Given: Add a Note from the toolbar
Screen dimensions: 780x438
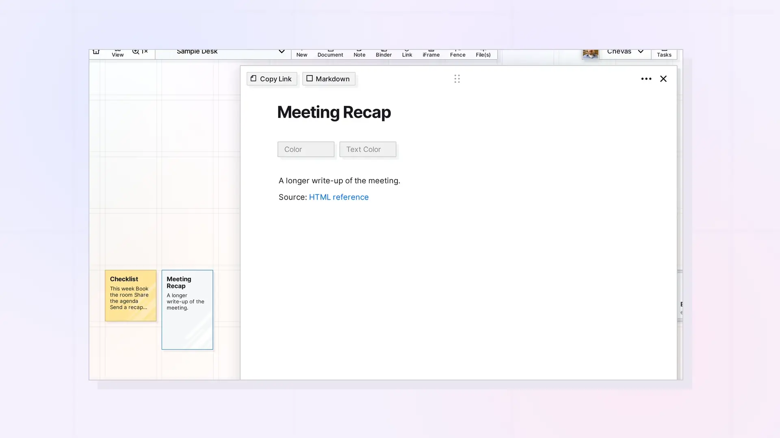Looking at the screenshot, I should 360,54.
